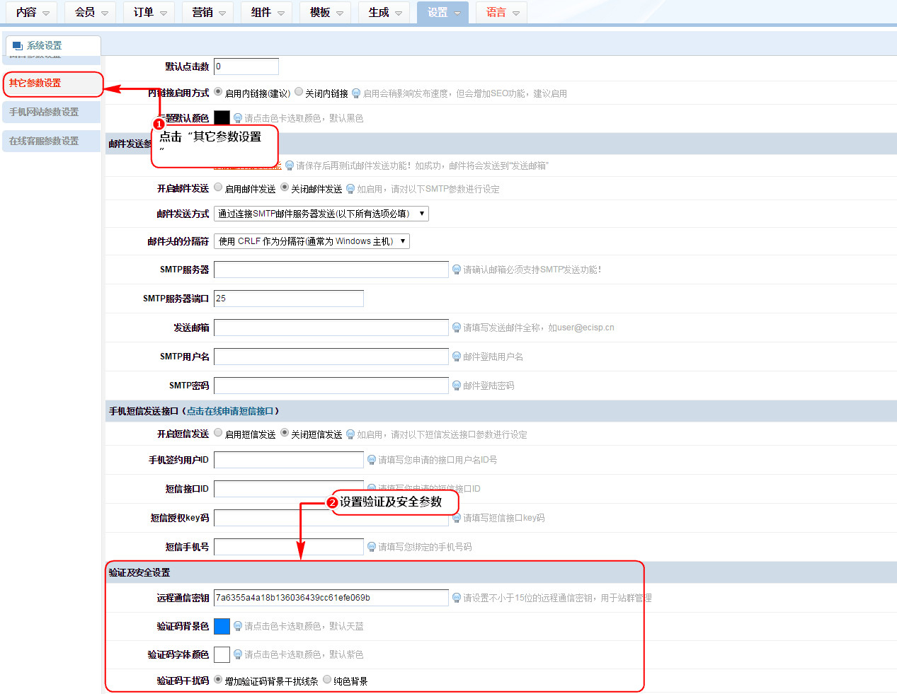The image size is (897, 694).
Task: Open the 营销 menu
Action: tap(207, 13)
